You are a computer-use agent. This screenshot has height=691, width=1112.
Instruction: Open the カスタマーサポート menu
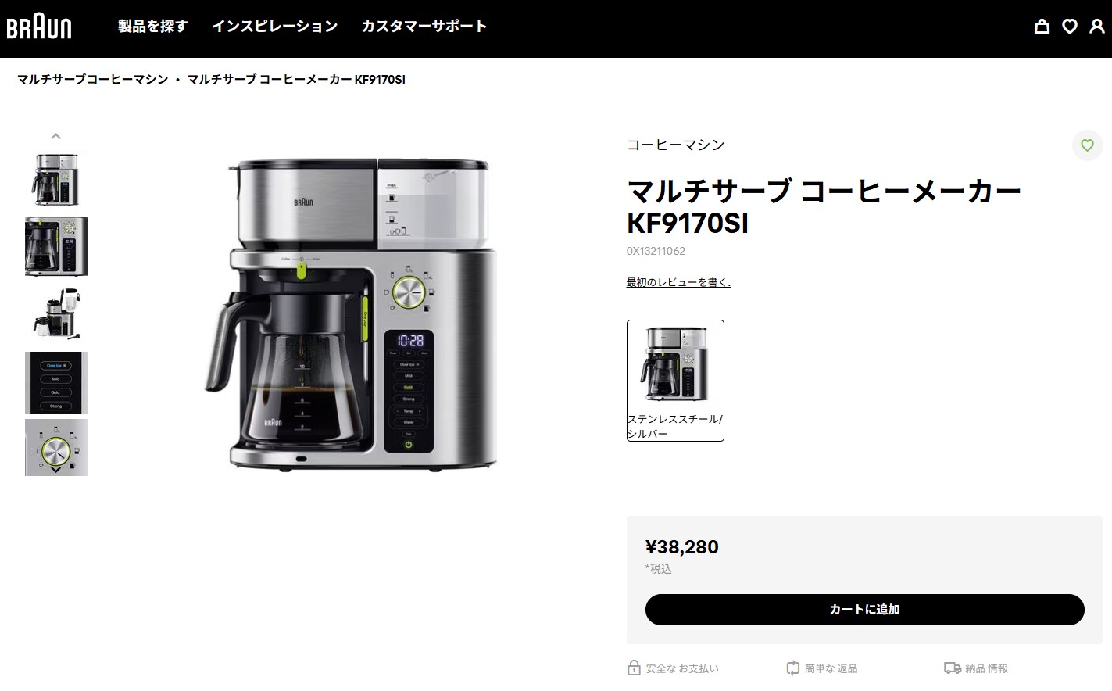(x=424, y=27)
